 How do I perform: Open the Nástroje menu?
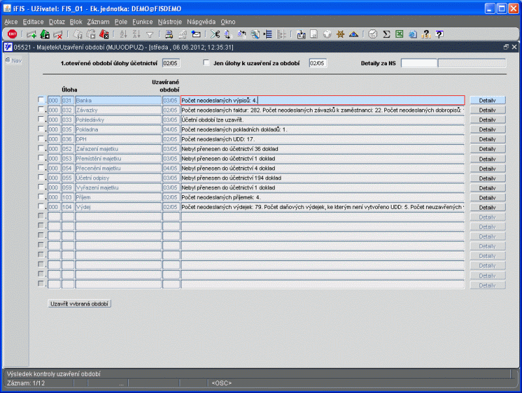170,22
